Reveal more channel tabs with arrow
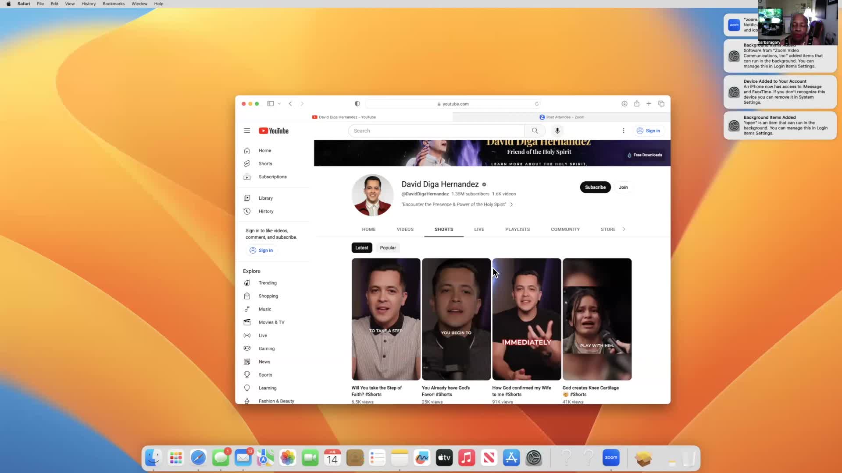This screenshot has width=842, height=473. click(x=624, y=229)
